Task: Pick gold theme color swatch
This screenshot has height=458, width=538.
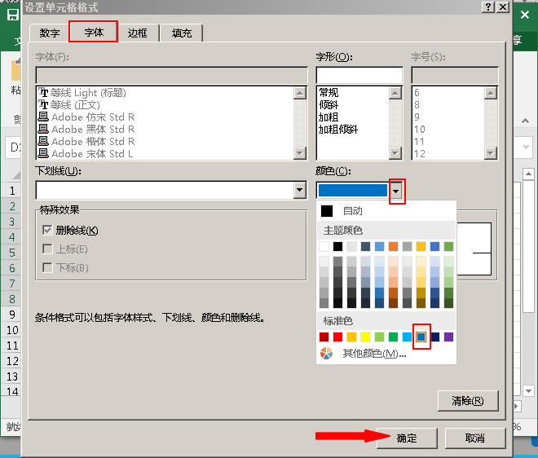Action: coord(421,246)
